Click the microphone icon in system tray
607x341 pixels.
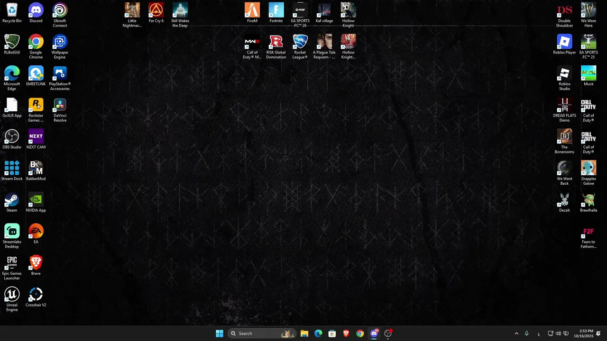click(x=526, y=333)
